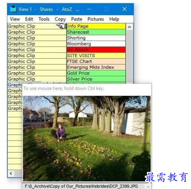The width and height of the screenshot is (191, 189).
Task: Click the DCP_2399.JPG file path text
Action: pos(81,186)
